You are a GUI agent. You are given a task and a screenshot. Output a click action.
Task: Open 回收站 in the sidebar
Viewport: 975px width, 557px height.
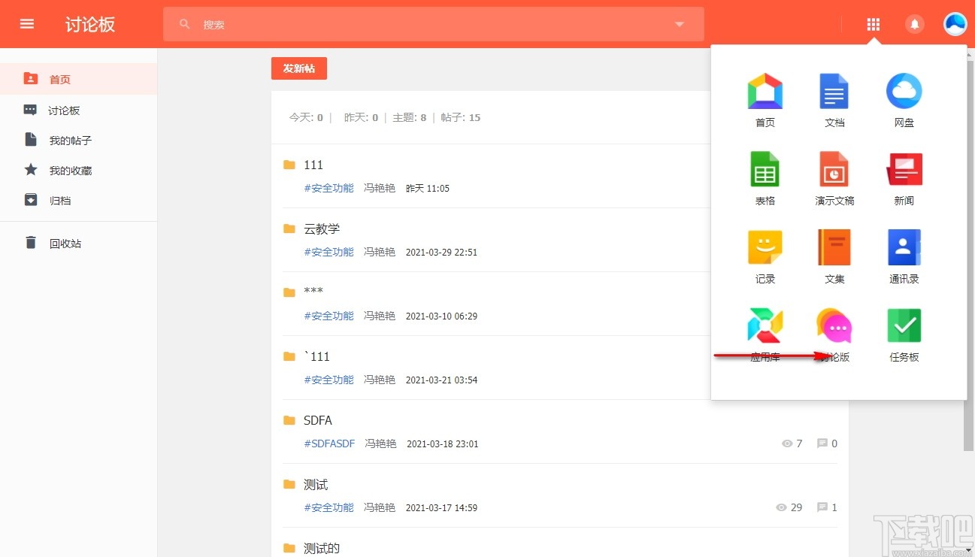coord(78,244)
